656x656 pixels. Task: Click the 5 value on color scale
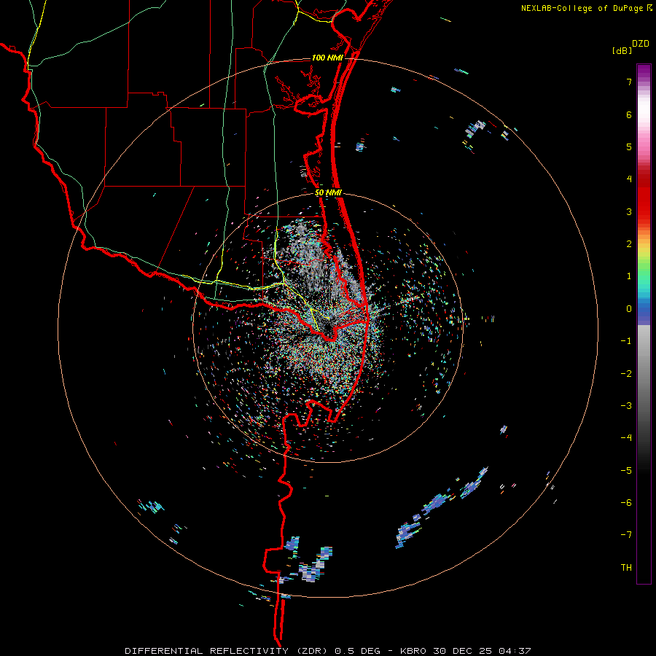click(x=629, y=147)
